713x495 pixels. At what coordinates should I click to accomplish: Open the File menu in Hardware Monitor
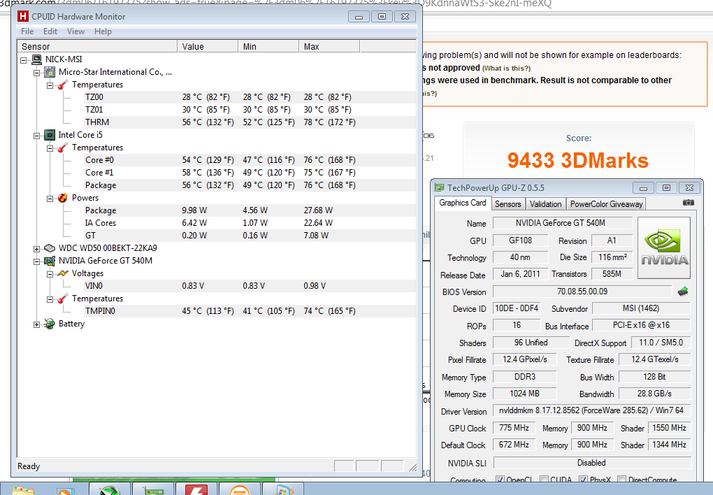click(27, 31)
